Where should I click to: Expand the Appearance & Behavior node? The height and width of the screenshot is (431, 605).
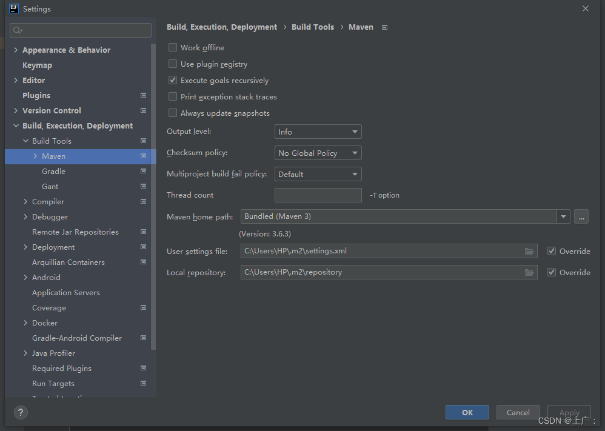click(x=16, y=50)
